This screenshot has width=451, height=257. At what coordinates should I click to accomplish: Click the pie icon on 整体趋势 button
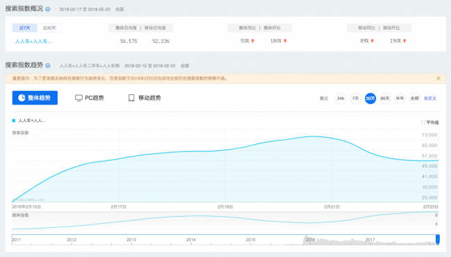pos(22,98)
